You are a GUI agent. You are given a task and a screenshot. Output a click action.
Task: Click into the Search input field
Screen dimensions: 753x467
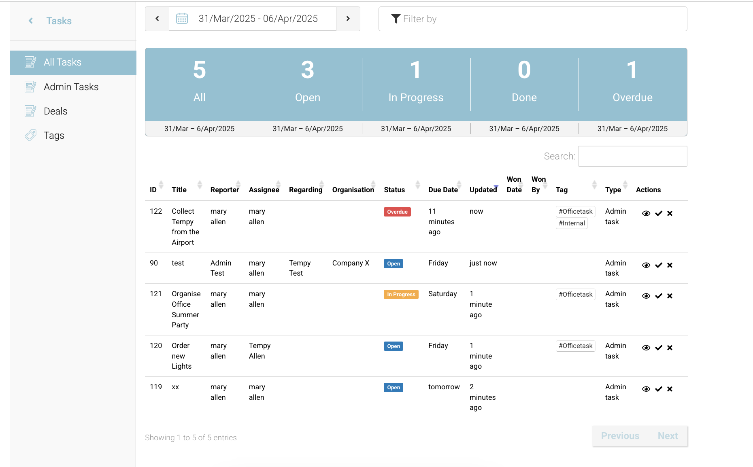point(632,156)
